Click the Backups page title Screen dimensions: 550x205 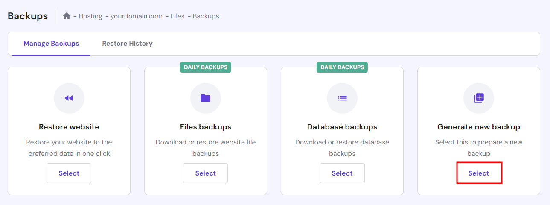pyautogui.click(x=28, y=16)
